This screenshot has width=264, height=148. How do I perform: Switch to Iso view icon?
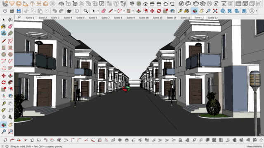tap(132, 3)
